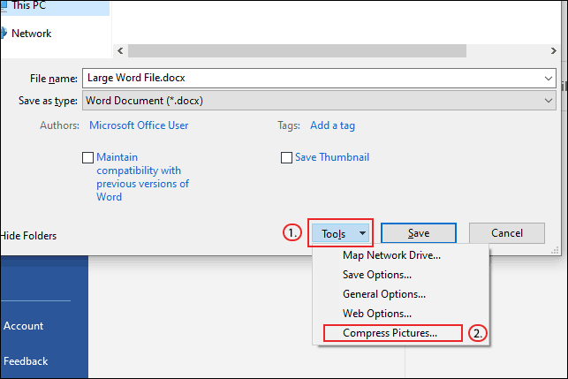Screen dimensions: 568x379
Task: Open the Tools dropdown button
Action: [x=340, y=234]
